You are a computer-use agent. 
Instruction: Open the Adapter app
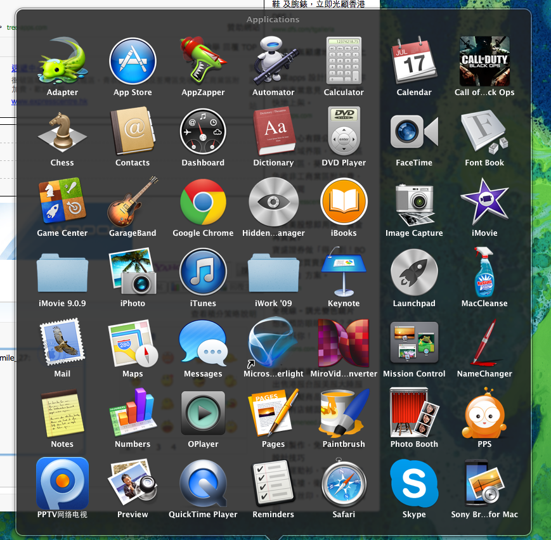coord(62,61)
